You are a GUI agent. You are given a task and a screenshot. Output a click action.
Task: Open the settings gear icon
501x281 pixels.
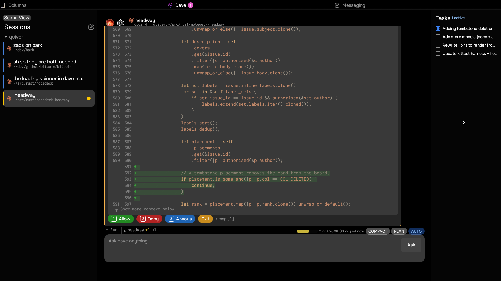(120, 23)
